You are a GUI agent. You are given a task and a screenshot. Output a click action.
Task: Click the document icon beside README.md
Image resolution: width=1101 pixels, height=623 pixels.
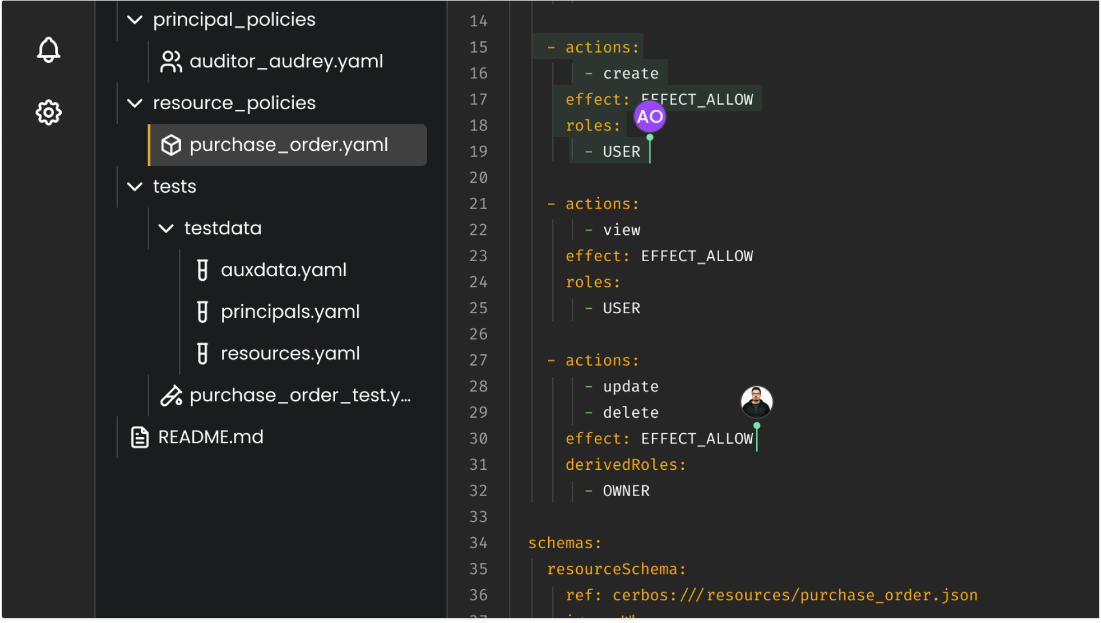click(x=139, y=437)
